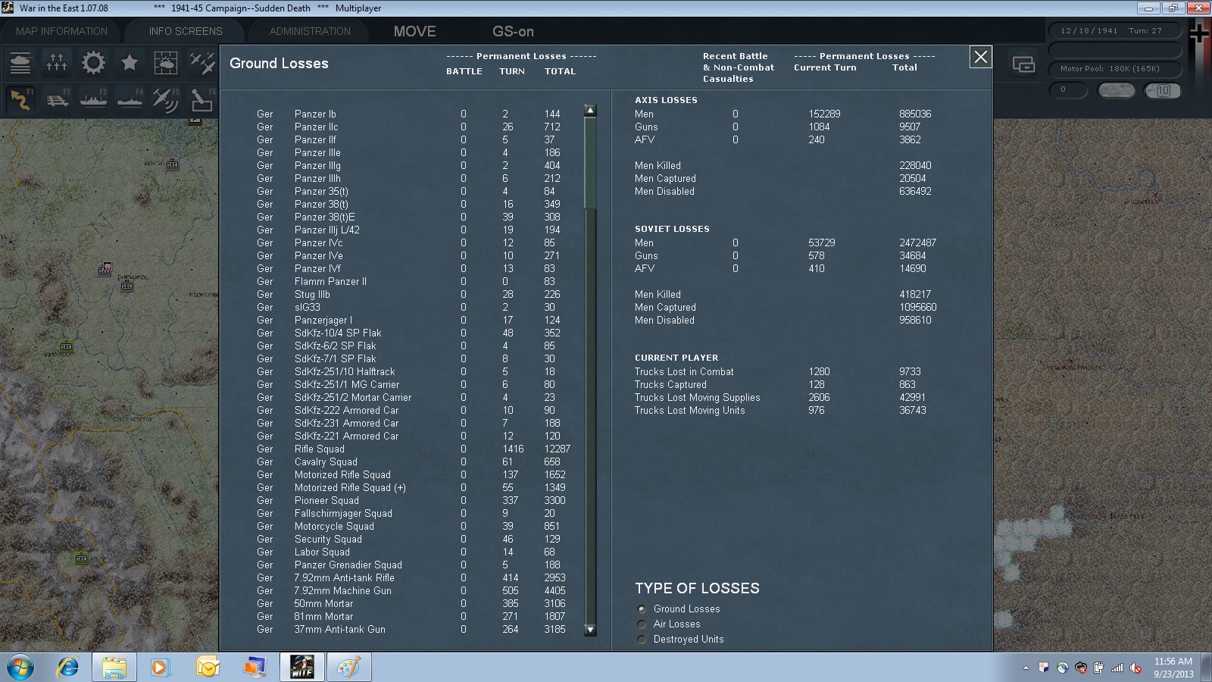Select naval transport mode F3 ship icon
This screenshot has width=1212, height=682.
pos(93,99)
